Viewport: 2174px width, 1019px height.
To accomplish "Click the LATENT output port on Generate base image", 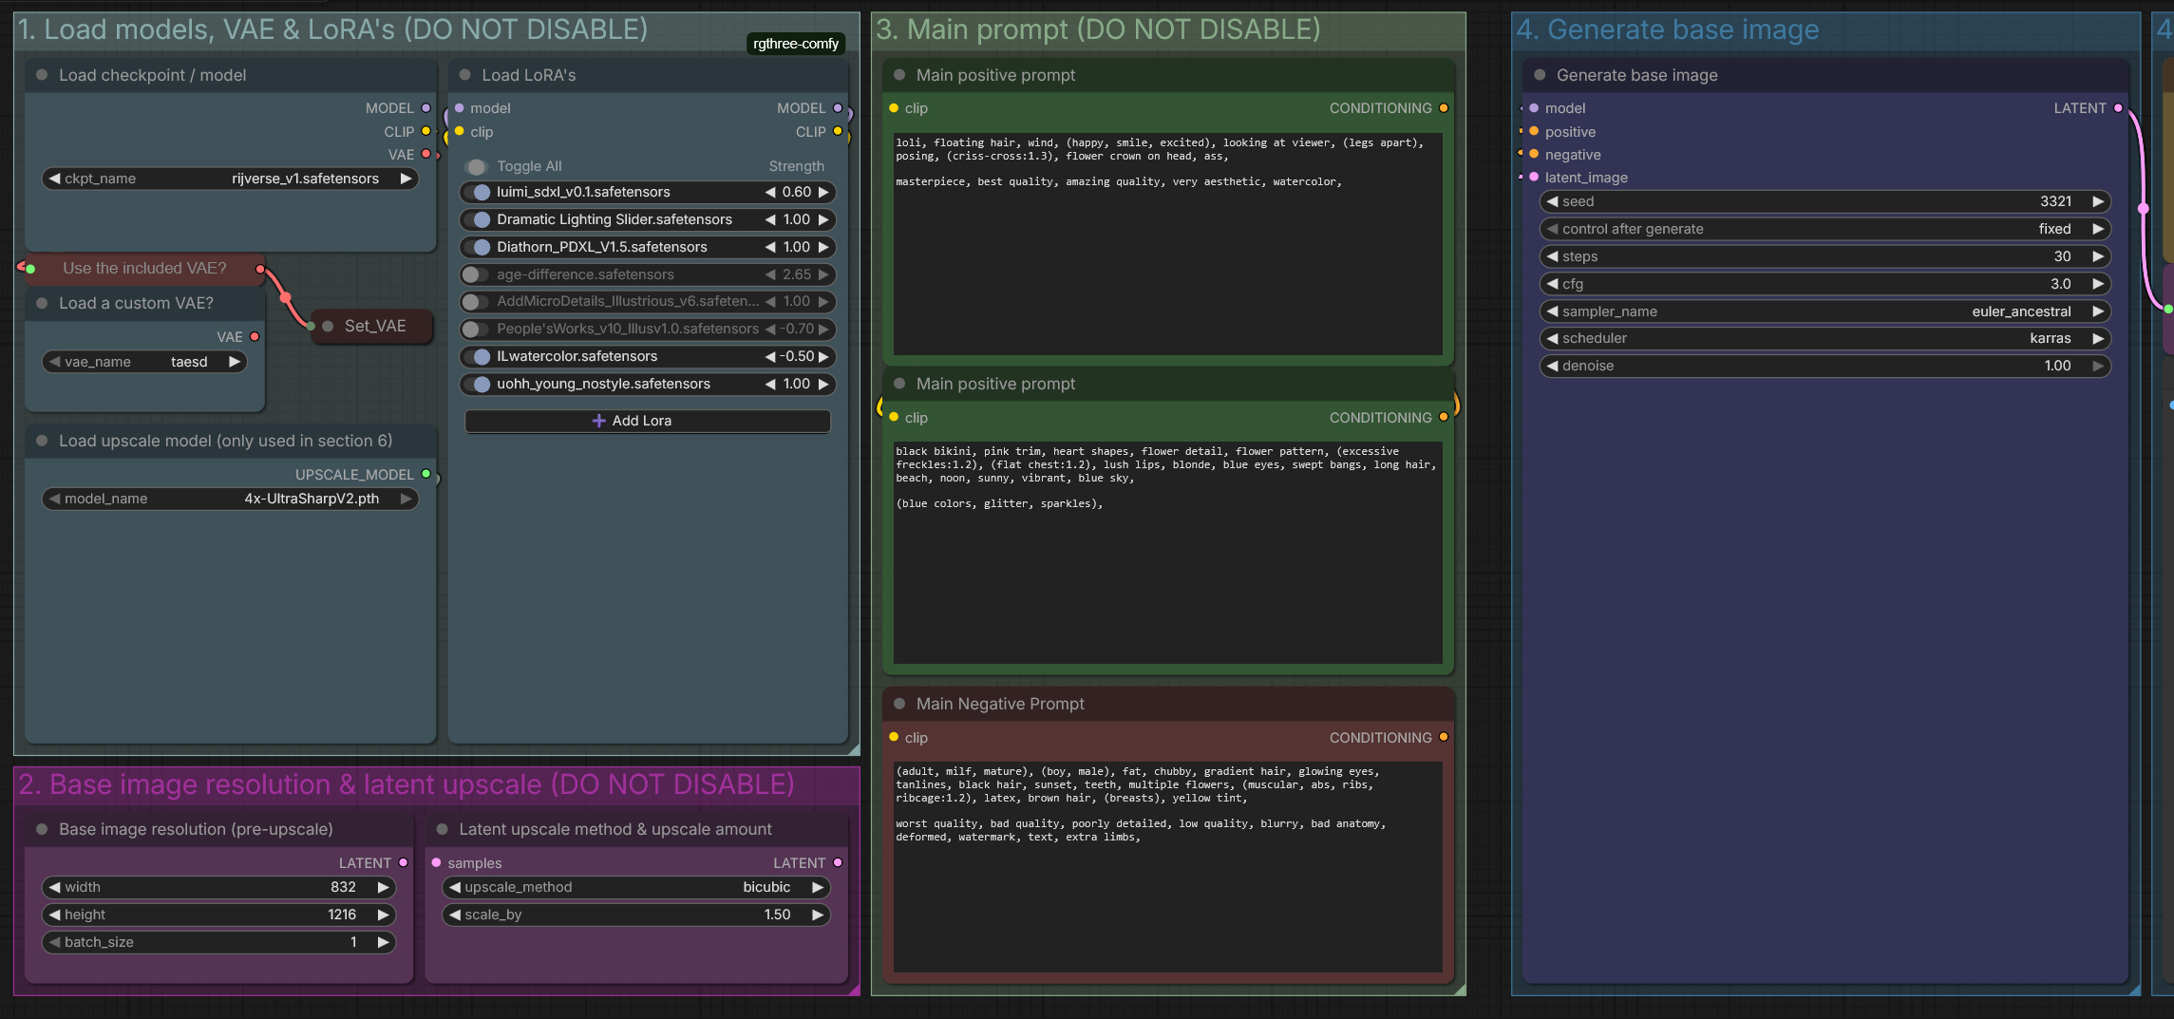I will (x=2118, y=108).
